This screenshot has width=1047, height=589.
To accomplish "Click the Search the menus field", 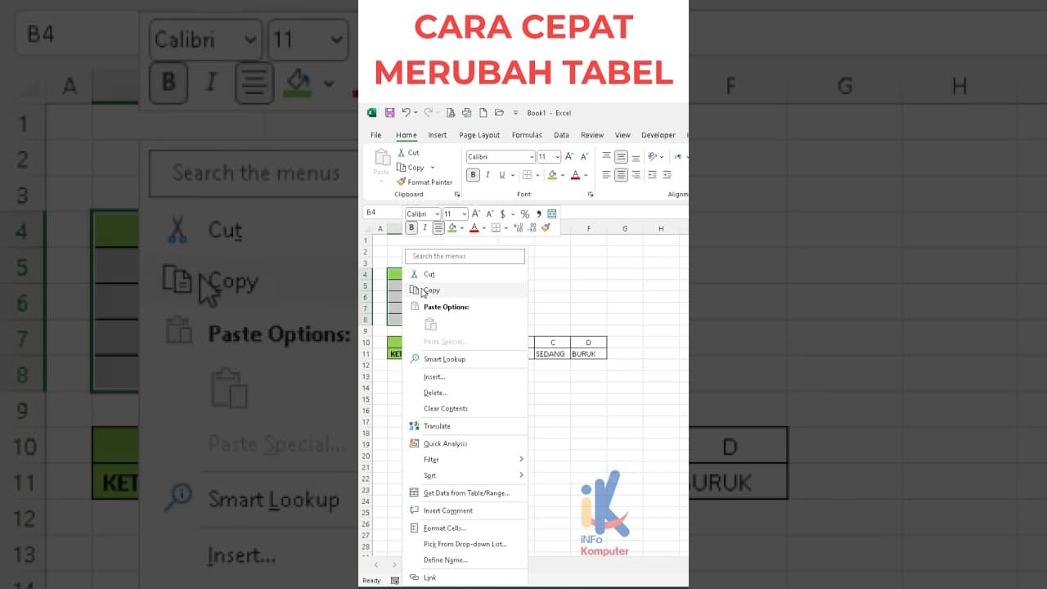I will point(465,256).
